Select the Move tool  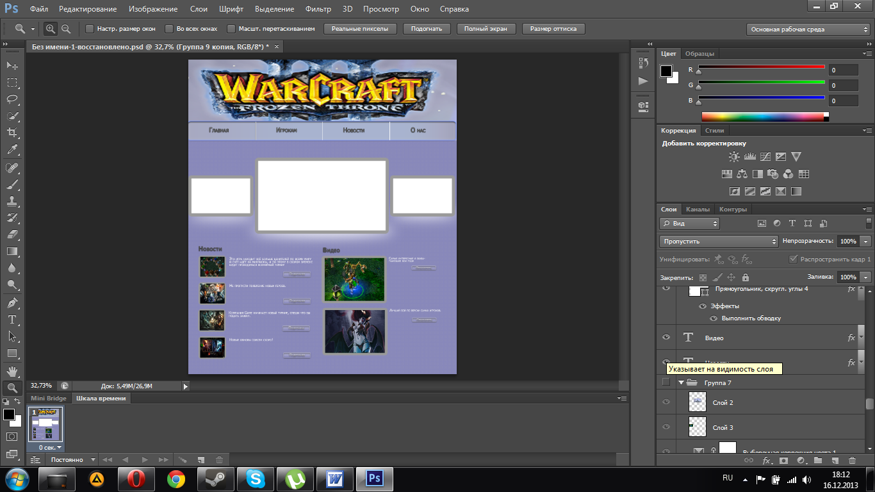(x=12, y=65)
